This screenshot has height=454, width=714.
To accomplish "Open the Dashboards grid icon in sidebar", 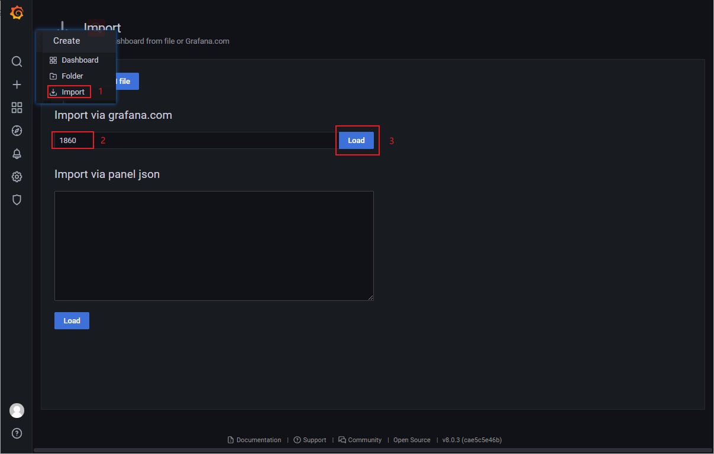I will [17, 108].
